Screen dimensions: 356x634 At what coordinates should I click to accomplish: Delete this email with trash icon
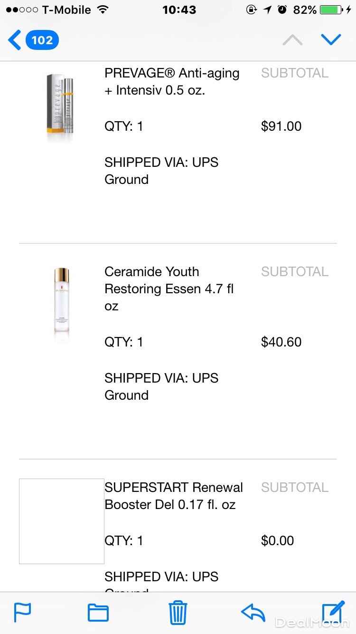178,612
